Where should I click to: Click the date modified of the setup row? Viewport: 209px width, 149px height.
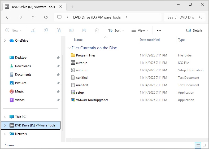153,93
